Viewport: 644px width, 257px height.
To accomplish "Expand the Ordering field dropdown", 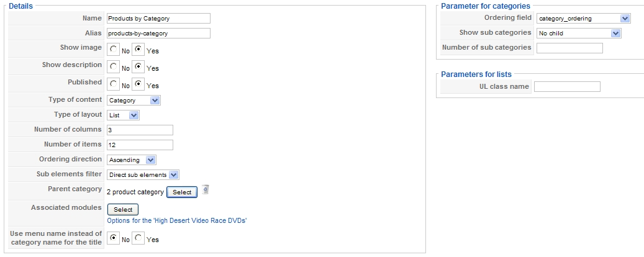I will click(x=584, y=19).
